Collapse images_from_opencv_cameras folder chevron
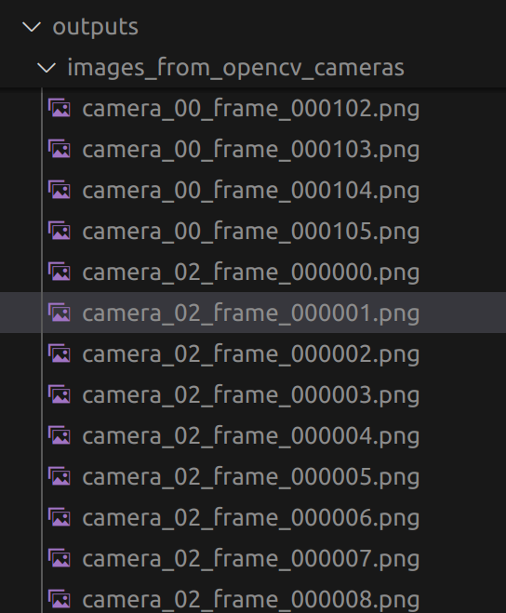The height and width of the screenshot is (613, 506). point(47,69)
